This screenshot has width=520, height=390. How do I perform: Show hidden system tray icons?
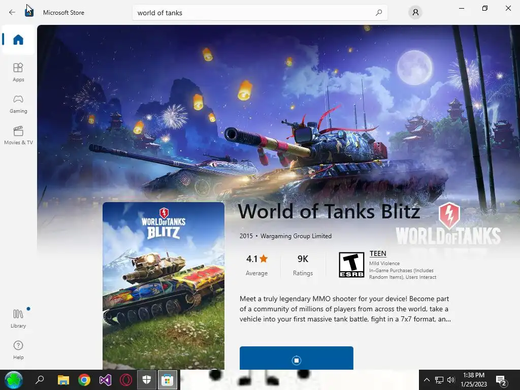coord(427,380)
